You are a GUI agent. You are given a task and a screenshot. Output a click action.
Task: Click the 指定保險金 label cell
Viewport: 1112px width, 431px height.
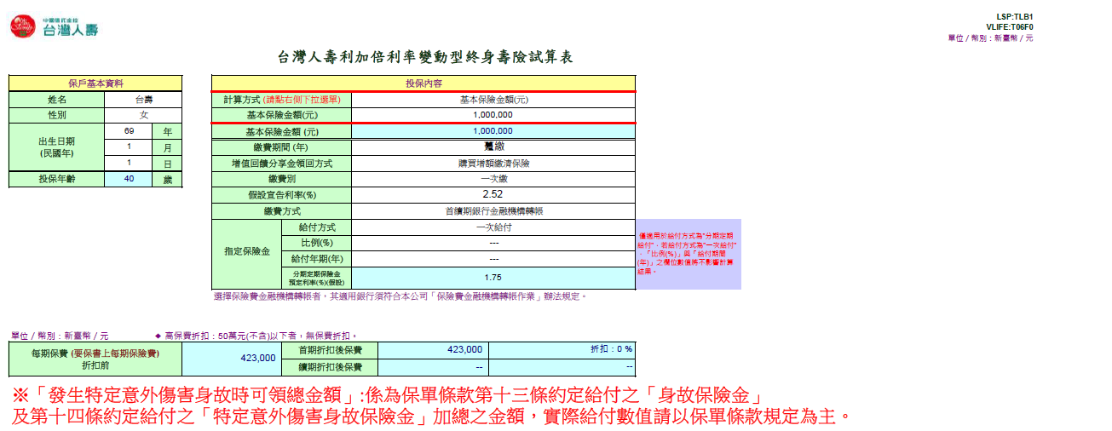[x=246, y=254]
